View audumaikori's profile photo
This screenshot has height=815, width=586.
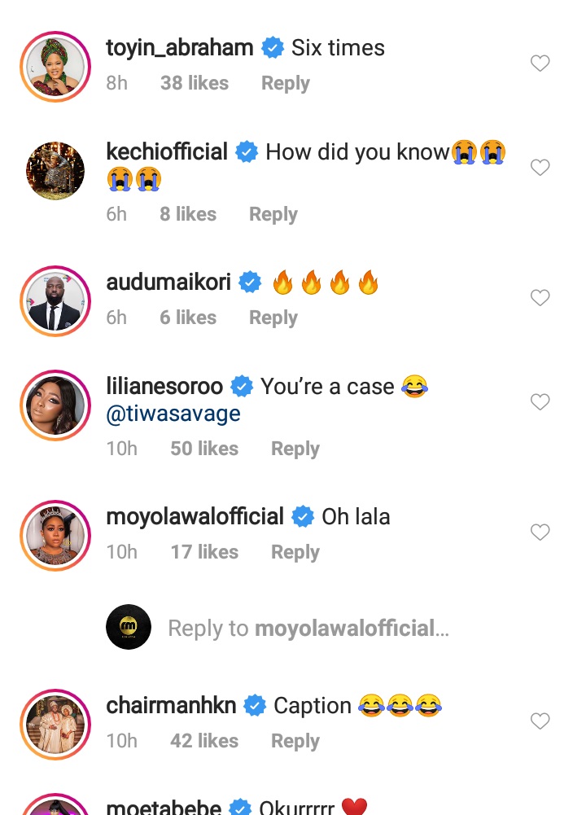click(x=55, y=301)
